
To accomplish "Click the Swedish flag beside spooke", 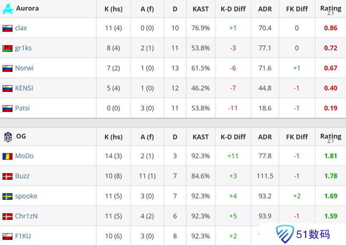I will (x=7, y=196).
